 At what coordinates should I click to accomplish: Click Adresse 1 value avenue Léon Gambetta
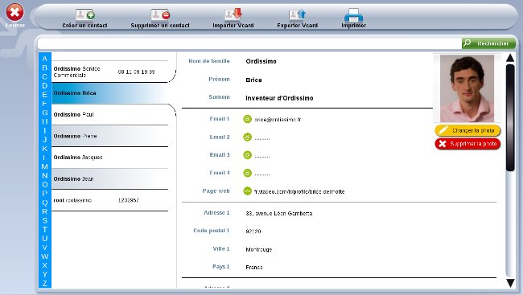279,213
